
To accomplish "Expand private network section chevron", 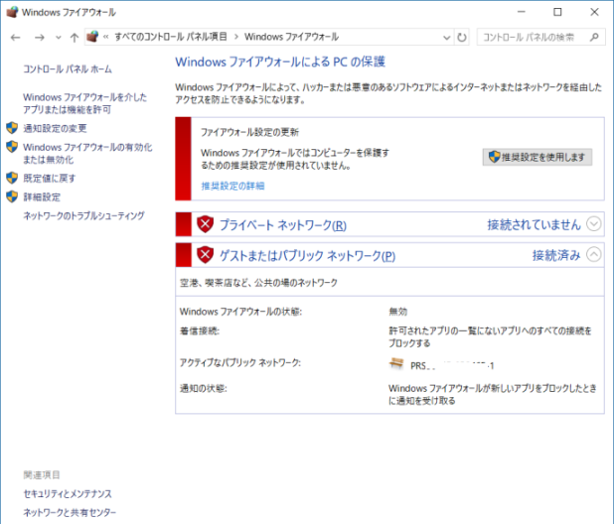I will (594, 224).
